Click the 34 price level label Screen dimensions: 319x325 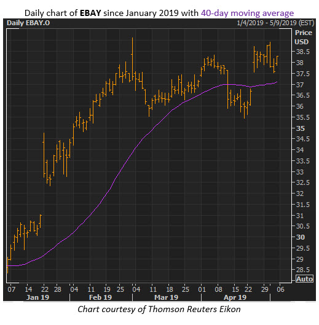coord(300,150)
